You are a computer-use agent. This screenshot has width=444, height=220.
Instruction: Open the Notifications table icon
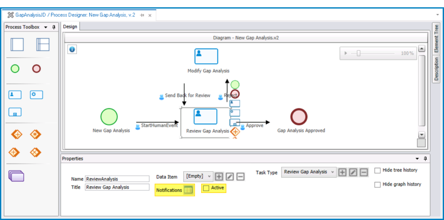pos(188,190)
